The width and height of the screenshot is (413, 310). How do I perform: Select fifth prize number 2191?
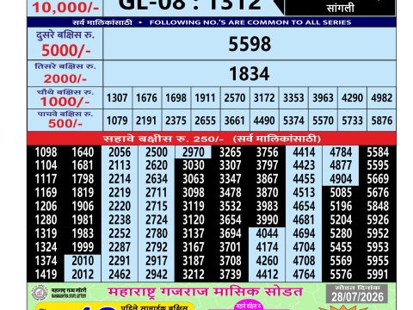tap(146, 121)
